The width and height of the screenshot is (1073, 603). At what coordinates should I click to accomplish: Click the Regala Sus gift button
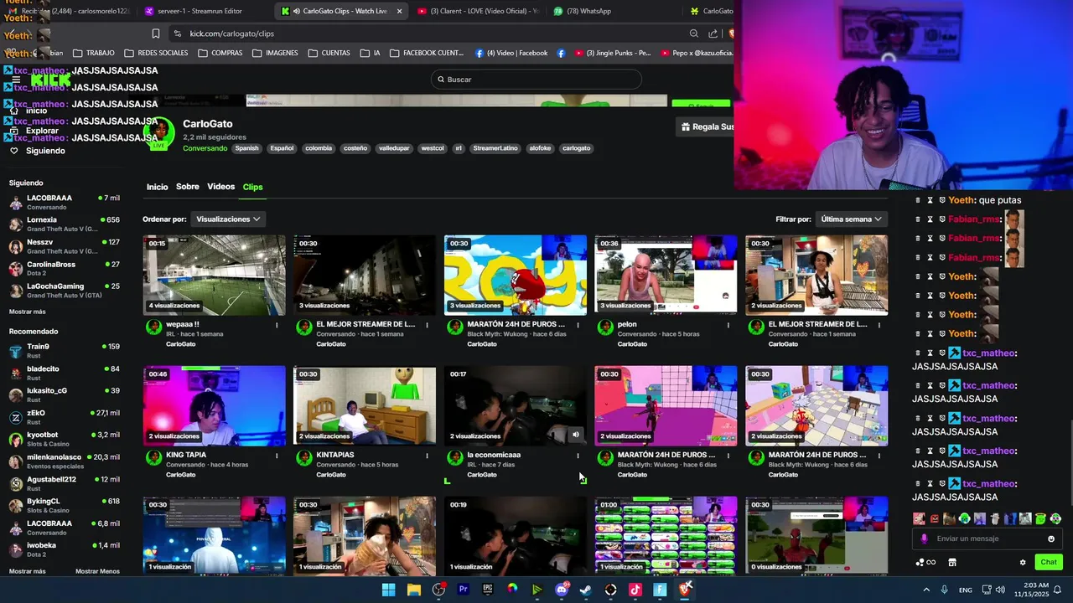click(x=706, y=126)
